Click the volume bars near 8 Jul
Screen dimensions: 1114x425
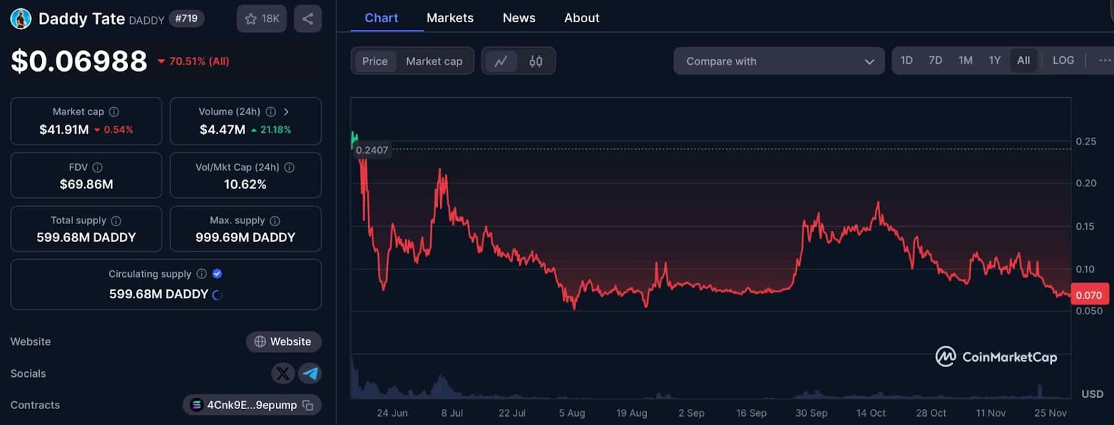(441, 387)
